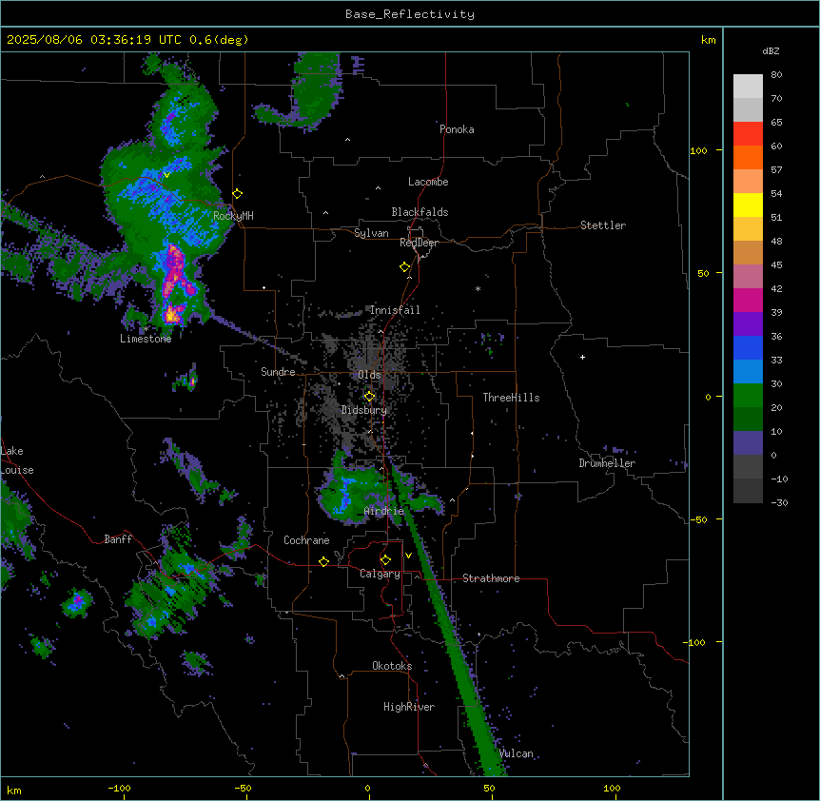
Task: Click the km unit label at bottom left
Action: [14, 790]
